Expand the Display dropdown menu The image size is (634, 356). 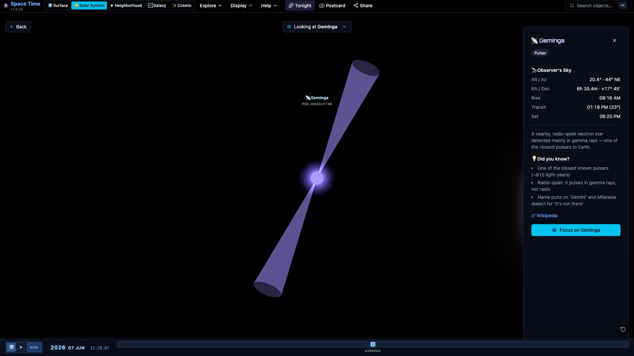pyautogui.click(x=241, y=6)
